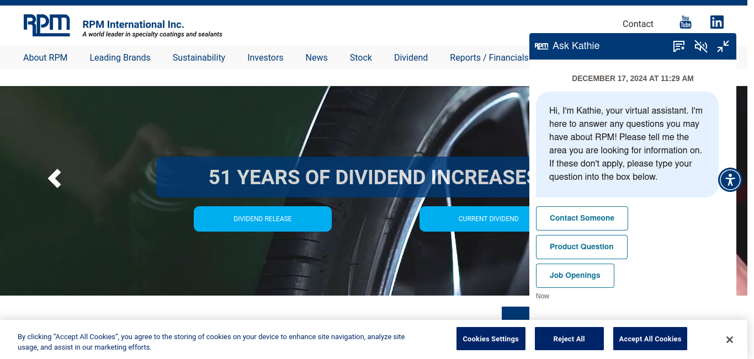The height and width of the screenshot is (359, 754).
Task: Open the accessibility options button
Action: coord(730,180)
